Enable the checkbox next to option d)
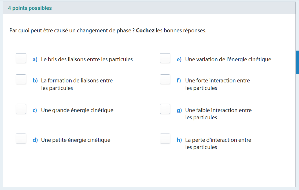Viewport: 299px width, 190px height. (x=21, y=138)
